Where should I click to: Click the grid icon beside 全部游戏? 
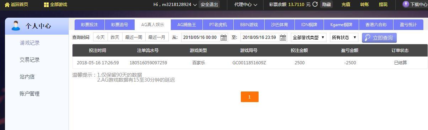46,5
